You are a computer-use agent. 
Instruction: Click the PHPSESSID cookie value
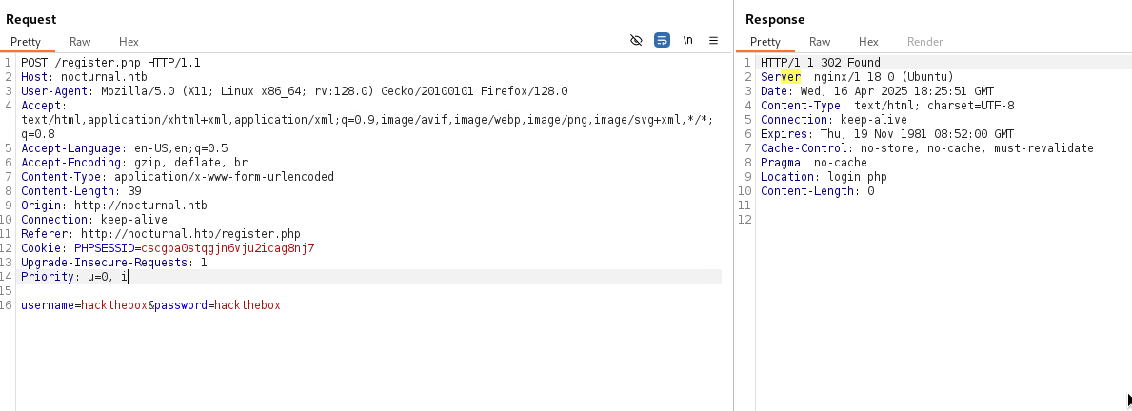click(227, 248)
